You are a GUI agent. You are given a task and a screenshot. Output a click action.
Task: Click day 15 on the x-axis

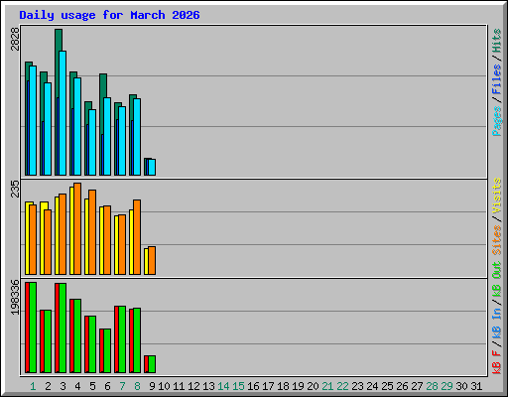tap(238, 386)
